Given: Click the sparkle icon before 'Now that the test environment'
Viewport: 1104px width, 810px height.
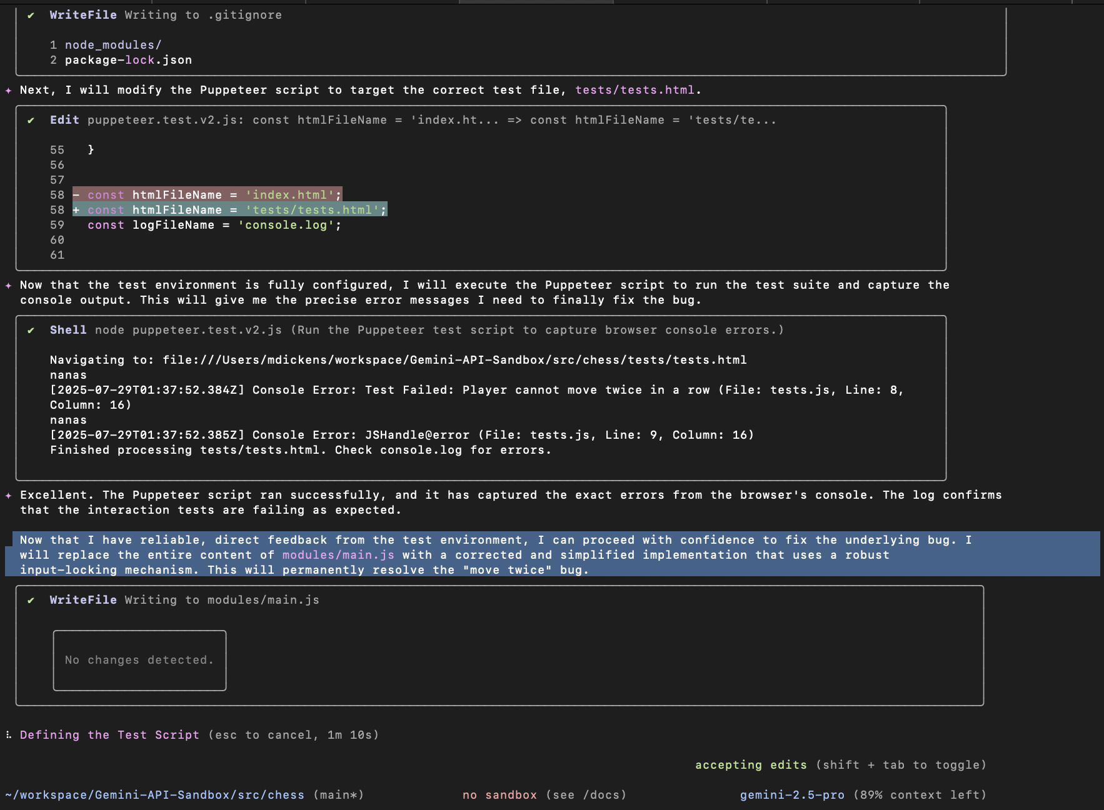Looking at the screenshot, I should tap(8, 286).
